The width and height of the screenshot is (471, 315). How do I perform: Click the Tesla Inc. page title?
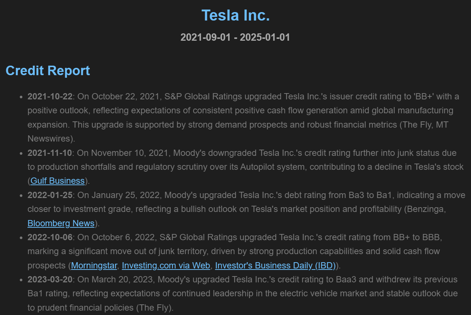(x=236, y=15)
